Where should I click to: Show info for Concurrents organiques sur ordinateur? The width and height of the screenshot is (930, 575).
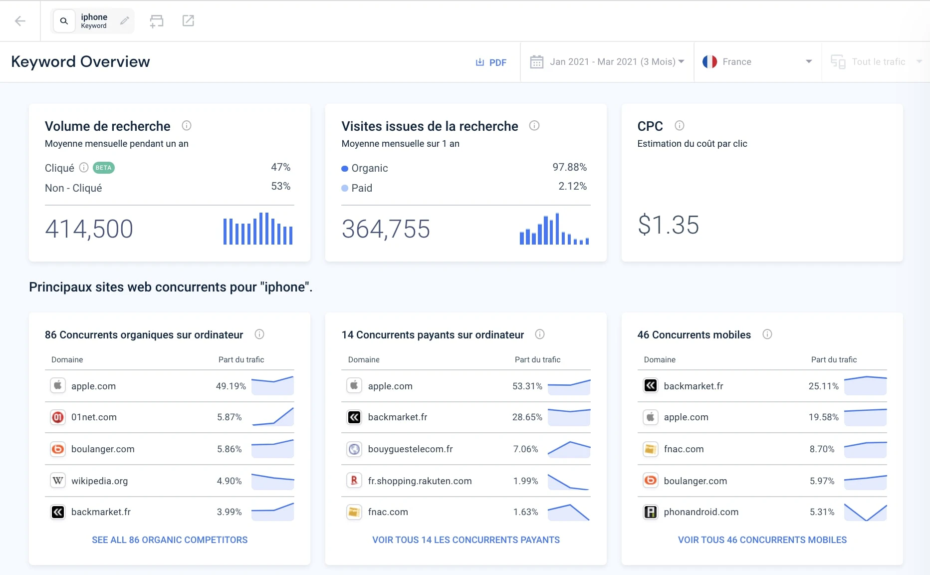coord(259,334)
